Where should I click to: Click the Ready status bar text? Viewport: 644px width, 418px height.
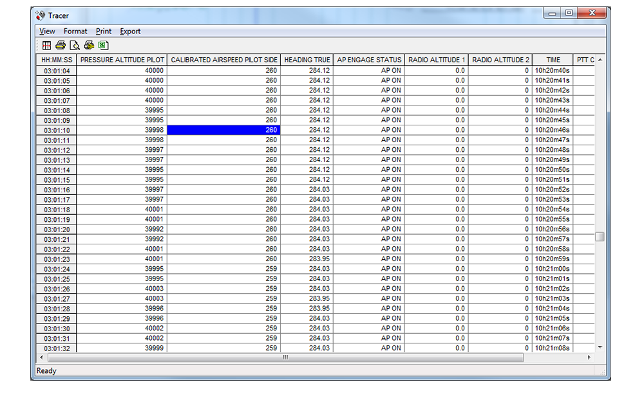[x=46, y=371]
